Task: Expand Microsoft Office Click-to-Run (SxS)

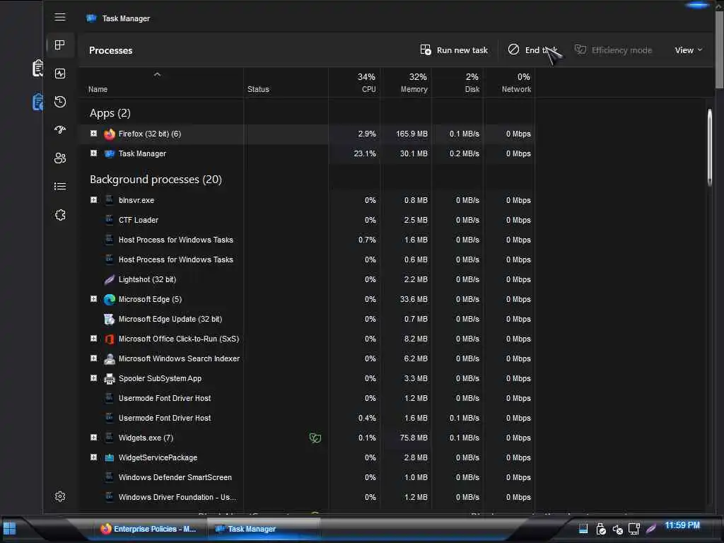Action: pos(94,339)
